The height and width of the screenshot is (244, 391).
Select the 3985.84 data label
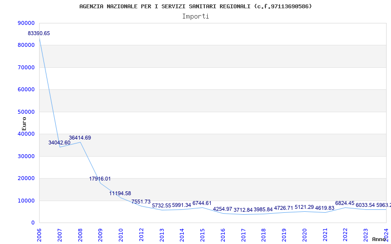263,210
